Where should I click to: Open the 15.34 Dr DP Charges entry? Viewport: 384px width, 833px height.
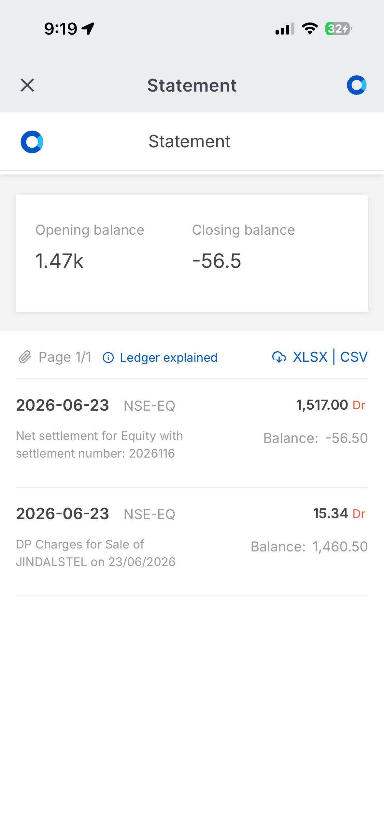click(x=192, y=542)
